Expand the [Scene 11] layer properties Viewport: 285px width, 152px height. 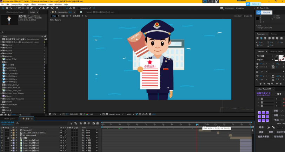(x=11, y=130)
